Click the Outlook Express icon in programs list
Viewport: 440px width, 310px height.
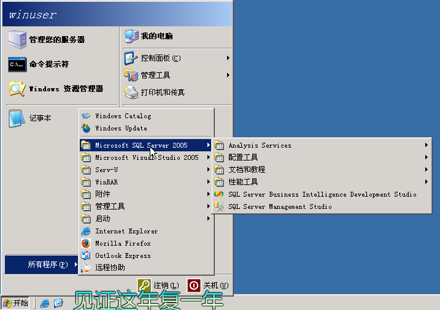coord(86,255)
